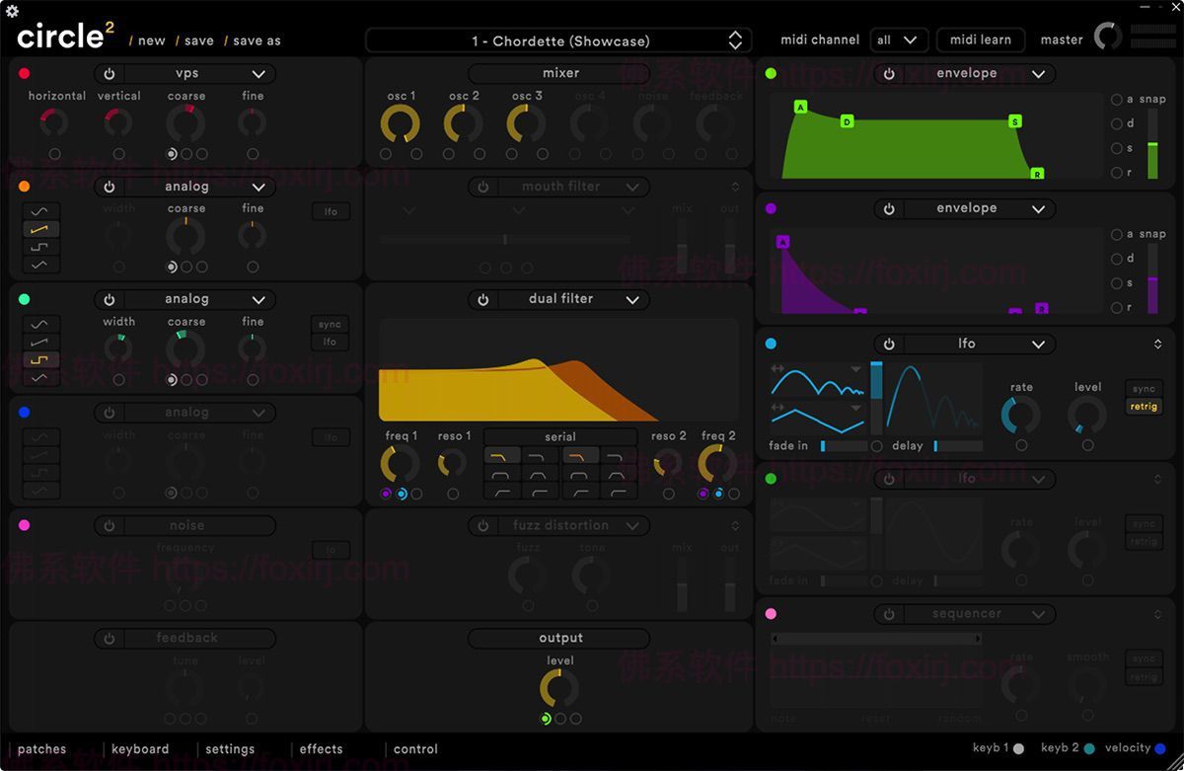Viewport: 1184px width, 771px height.
Task: Toggle the dual filter power button
Action: [482, 299]
